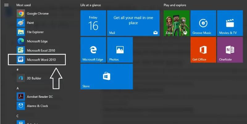Open the OneNote tile
Screen dimensions: 247x124
(x=230, y=50)
